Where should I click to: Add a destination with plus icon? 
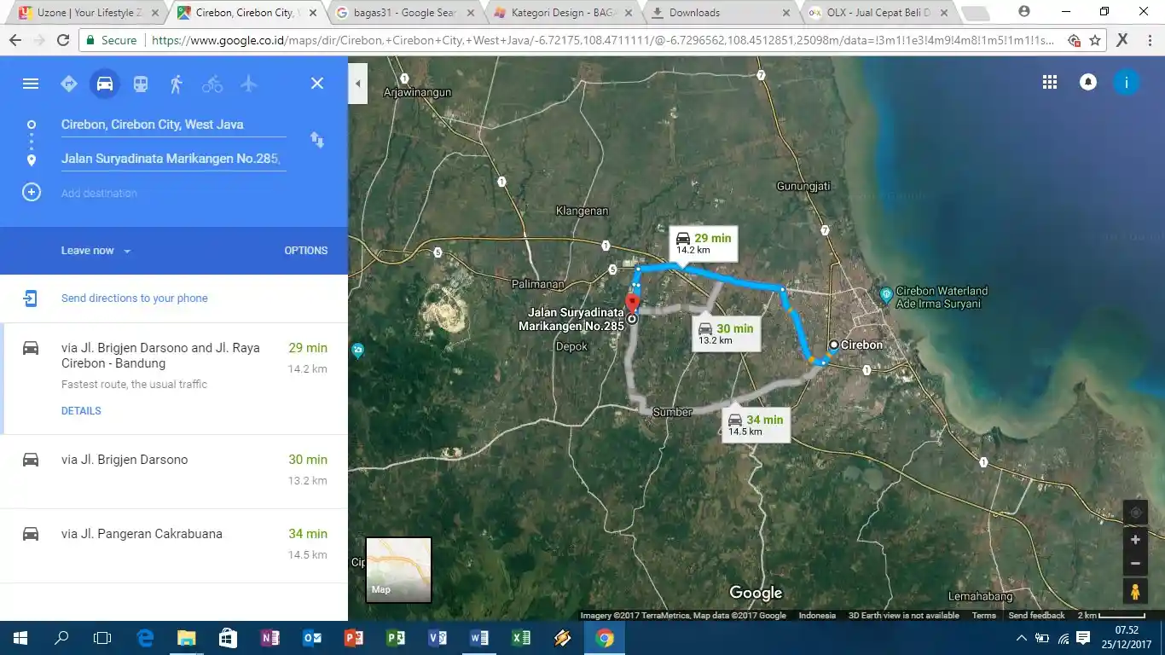click(32, 193)
